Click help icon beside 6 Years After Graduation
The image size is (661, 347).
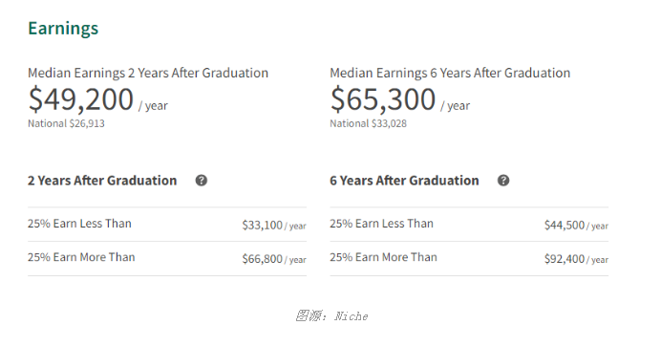pyautogui.click(x=503, y=181)
